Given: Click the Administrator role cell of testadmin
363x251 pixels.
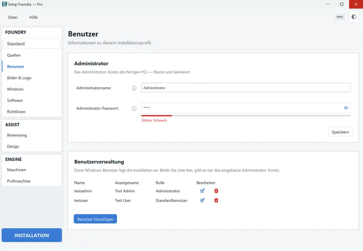Looking at the screenshot, I should click(167, 191).
